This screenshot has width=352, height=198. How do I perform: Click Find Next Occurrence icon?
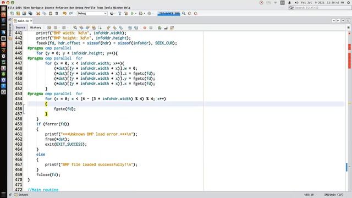pyautogui.click(x=87, y=28)
